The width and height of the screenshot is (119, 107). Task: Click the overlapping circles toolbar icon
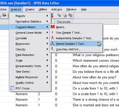pos(65,15)
